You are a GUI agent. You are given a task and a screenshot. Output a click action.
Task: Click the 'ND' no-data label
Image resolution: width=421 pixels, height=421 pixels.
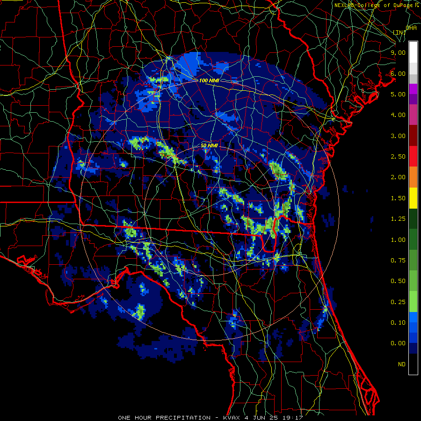pos(402,364)
